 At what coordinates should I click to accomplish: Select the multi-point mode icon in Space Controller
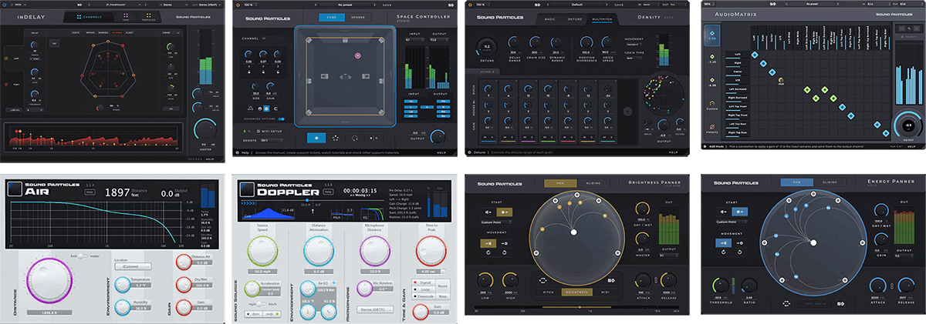tap(336, 138)
